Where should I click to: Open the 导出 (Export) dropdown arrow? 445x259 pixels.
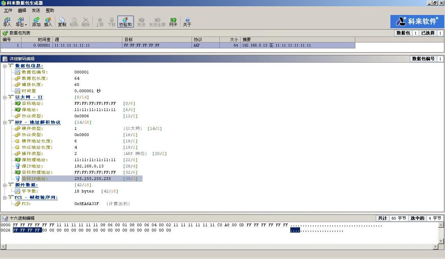coord(26,25)
